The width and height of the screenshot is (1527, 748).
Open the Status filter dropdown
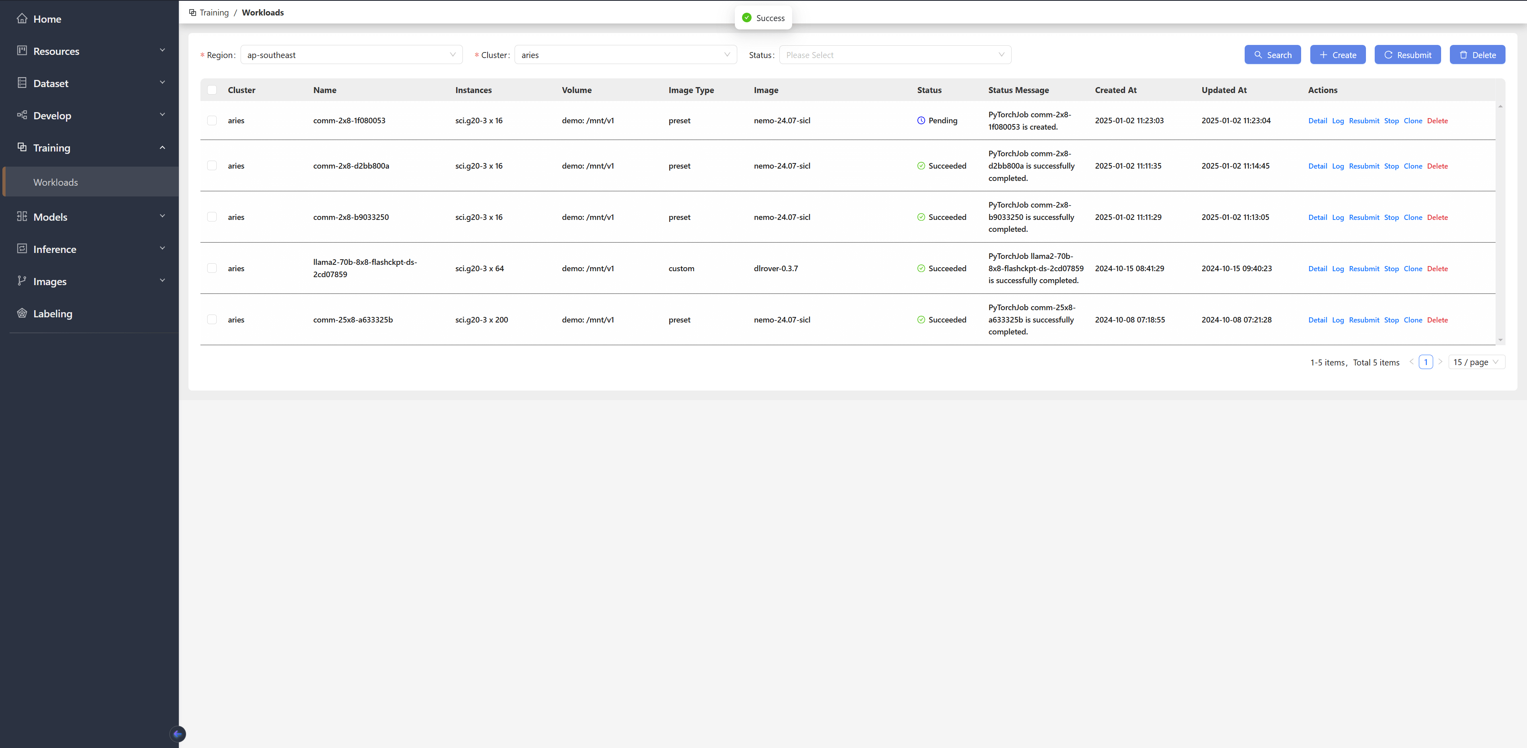coord(895,54)
